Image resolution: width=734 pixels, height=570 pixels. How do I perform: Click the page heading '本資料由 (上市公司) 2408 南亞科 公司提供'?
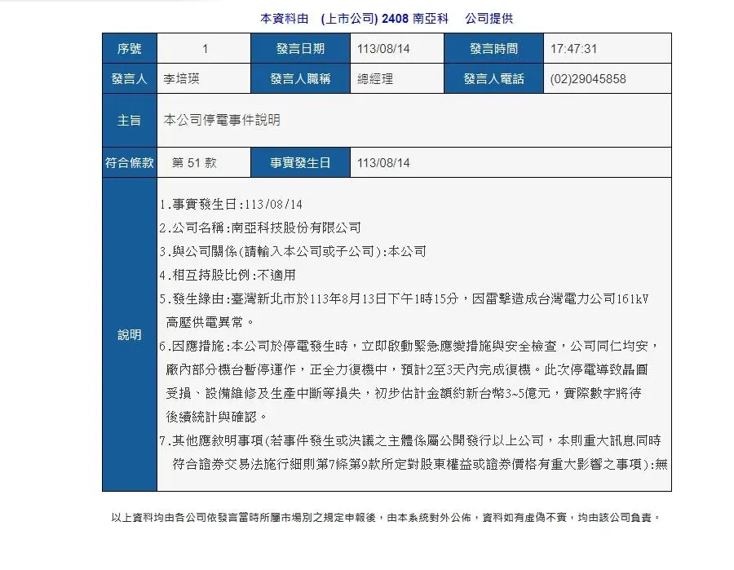click(387, 19)
